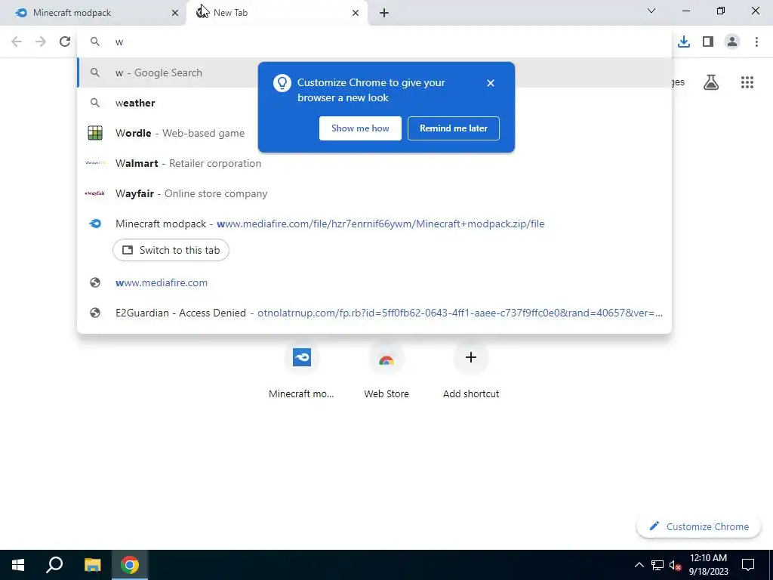Select the E2Guardian Access Denied suggestion
773x580 pixels.
374,313
